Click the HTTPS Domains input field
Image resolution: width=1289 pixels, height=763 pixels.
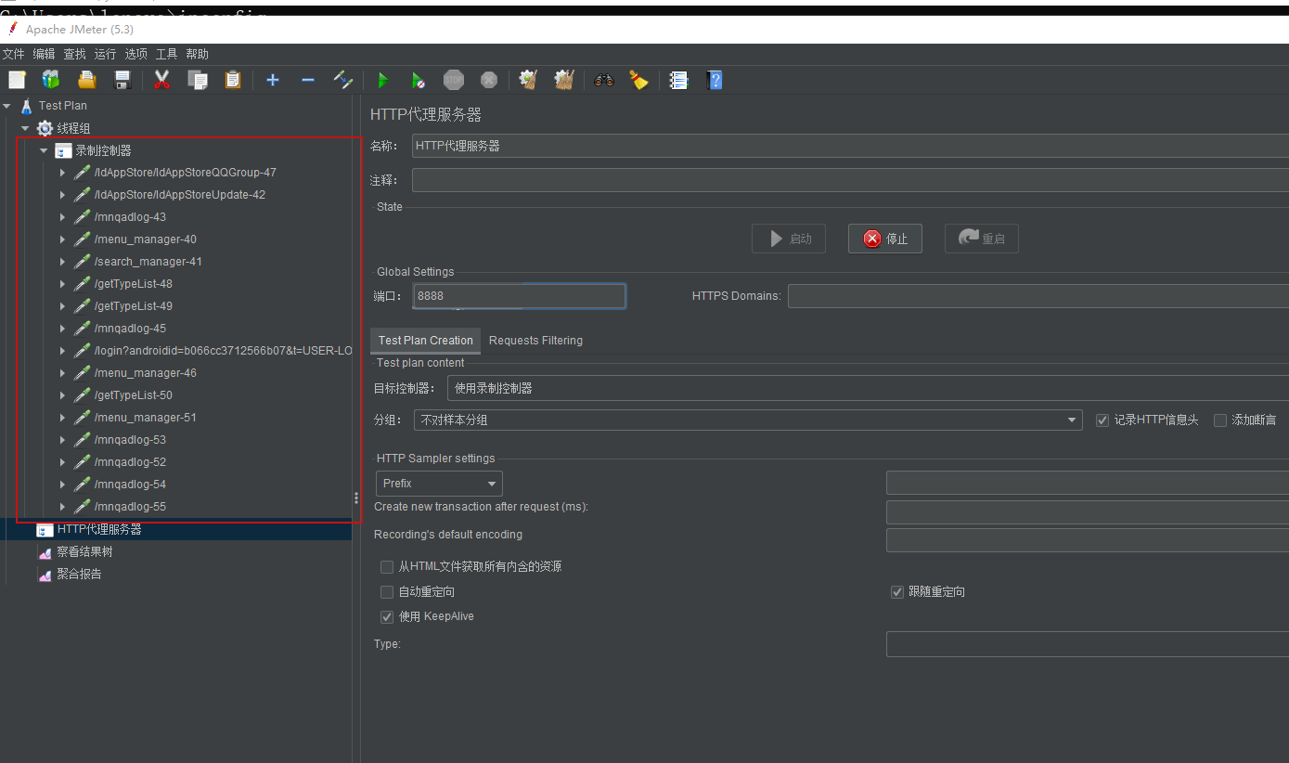coord(1038,296)
